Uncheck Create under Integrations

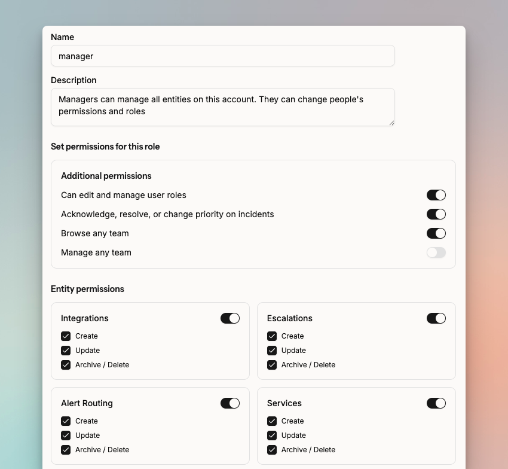66,336
